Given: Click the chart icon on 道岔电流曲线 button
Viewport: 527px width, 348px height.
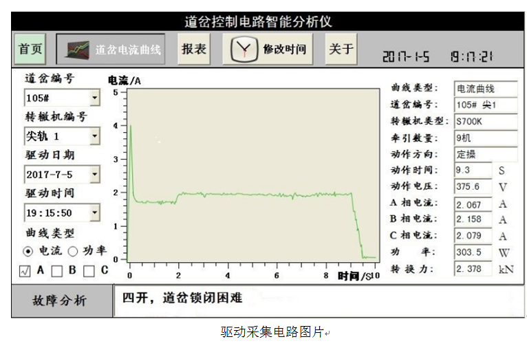Looking at the screenshot, I should click(x=77, y=50).
